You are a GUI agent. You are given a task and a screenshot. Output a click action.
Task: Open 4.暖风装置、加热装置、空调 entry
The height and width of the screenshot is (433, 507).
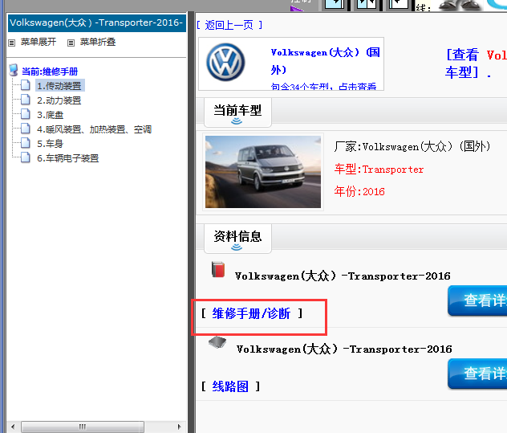pyautogui.click(x=94, y=129)
